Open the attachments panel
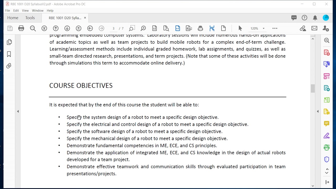 coord(9,66)
